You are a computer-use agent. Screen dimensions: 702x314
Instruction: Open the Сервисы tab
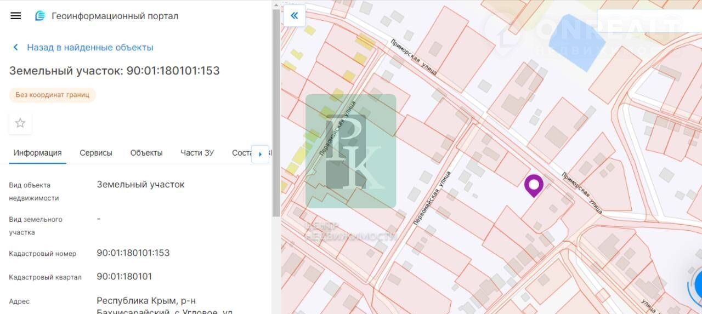click(x=96, y=153)
